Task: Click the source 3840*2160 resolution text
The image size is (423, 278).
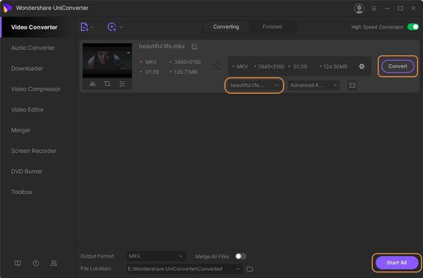Action: pyautogui.click(x=187, y=62)
